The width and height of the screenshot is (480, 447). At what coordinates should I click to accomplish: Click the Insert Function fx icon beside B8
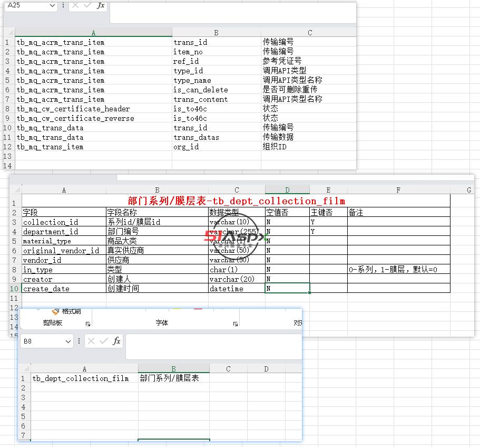click(x=116, y=341)
